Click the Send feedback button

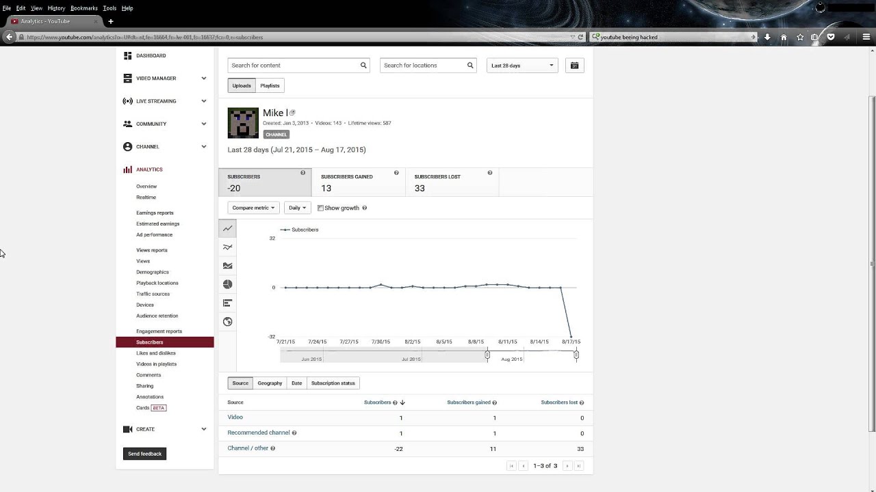(145, 454)
